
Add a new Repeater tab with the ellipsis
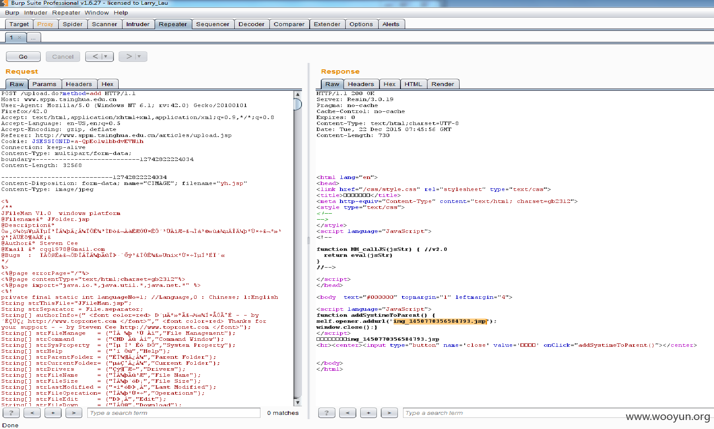[33, 37]
